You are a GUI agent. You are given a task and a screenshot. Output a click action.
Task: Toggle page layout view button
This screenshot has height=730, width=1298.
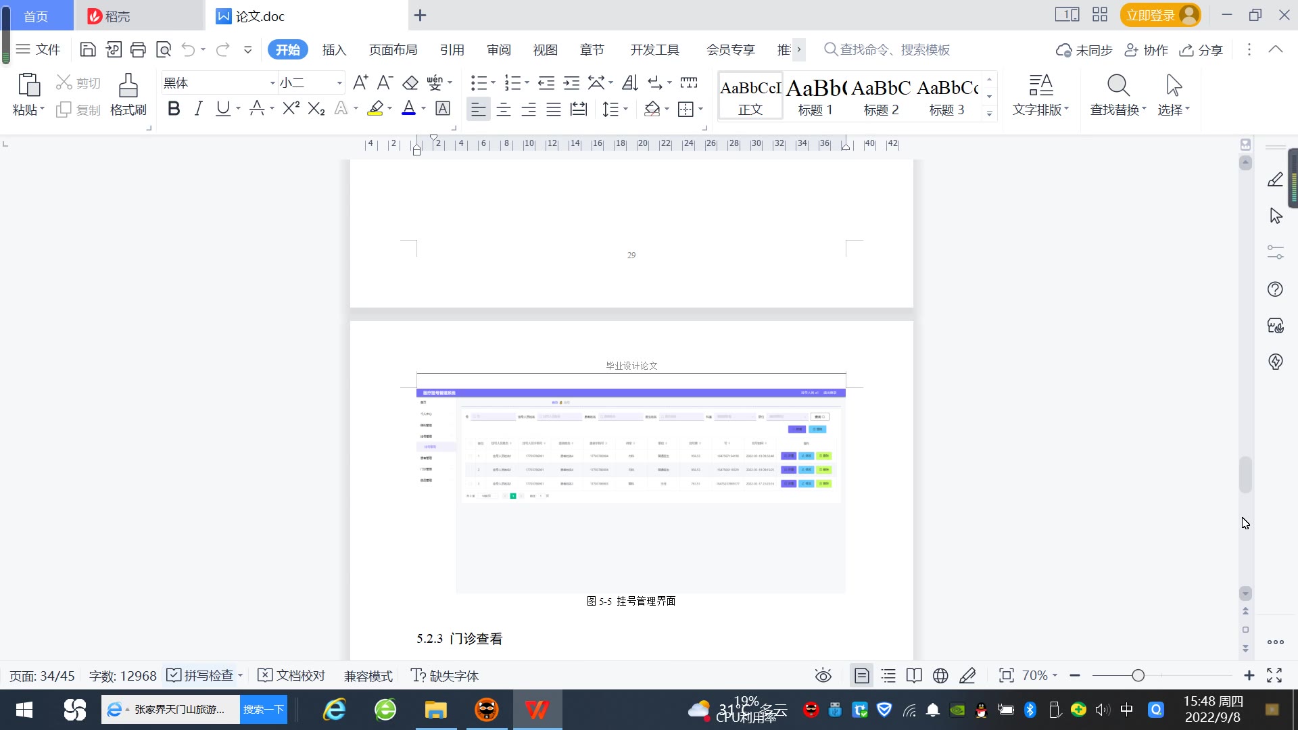coord(862,675)
